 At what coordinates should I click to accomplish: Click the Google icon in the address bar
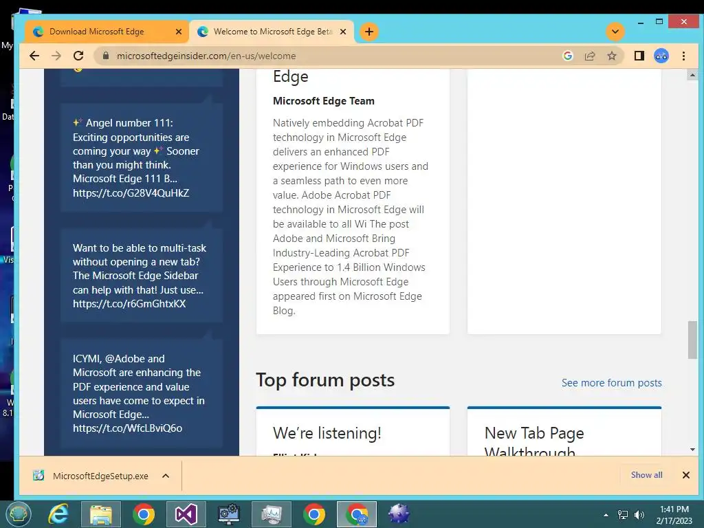(x=567, y=56)
